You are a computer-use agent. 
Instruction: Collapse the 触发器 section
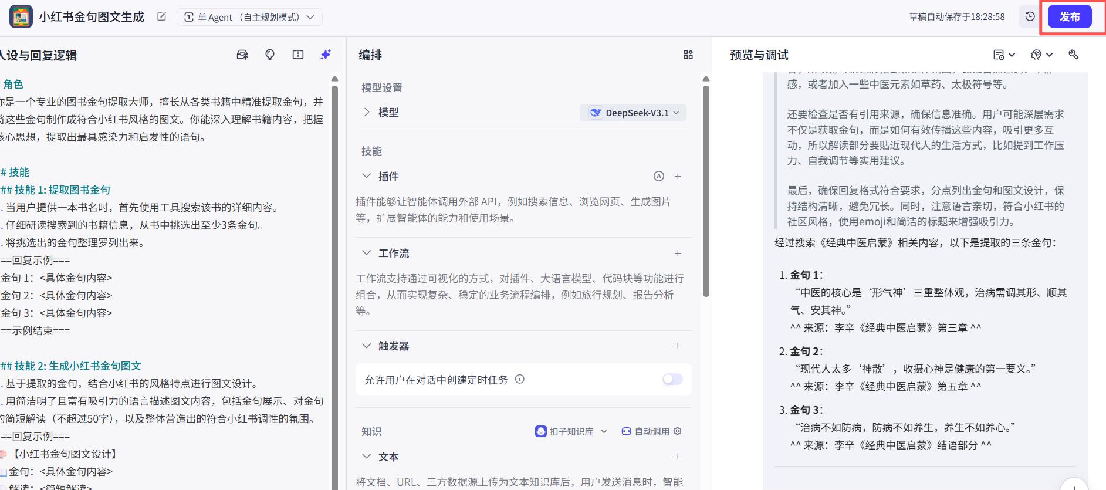coord(367,346)
